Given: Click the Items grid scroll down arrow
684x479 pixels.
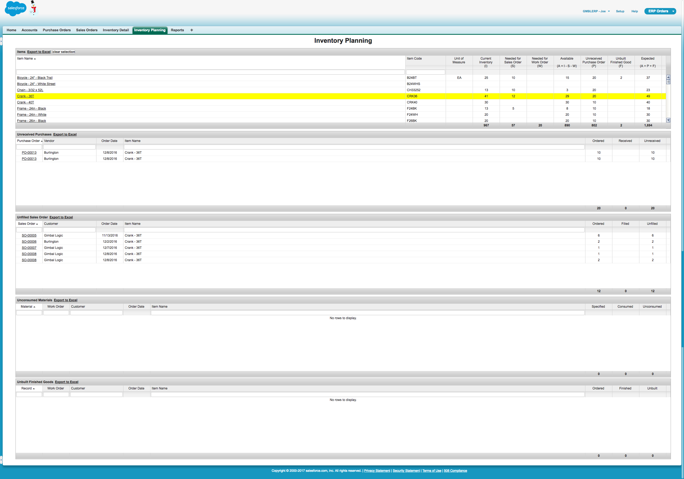Looking at the screenshot, I should pyautogui.click(x=668, y=120).
